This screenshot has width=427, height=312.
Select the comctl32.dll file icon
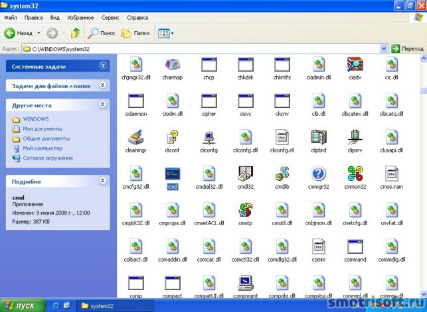pos(245,246)
